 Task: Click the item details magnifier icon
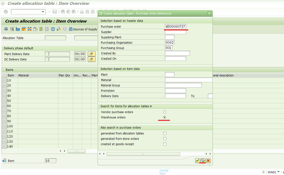pyautogui.click(x=12, y=29)
